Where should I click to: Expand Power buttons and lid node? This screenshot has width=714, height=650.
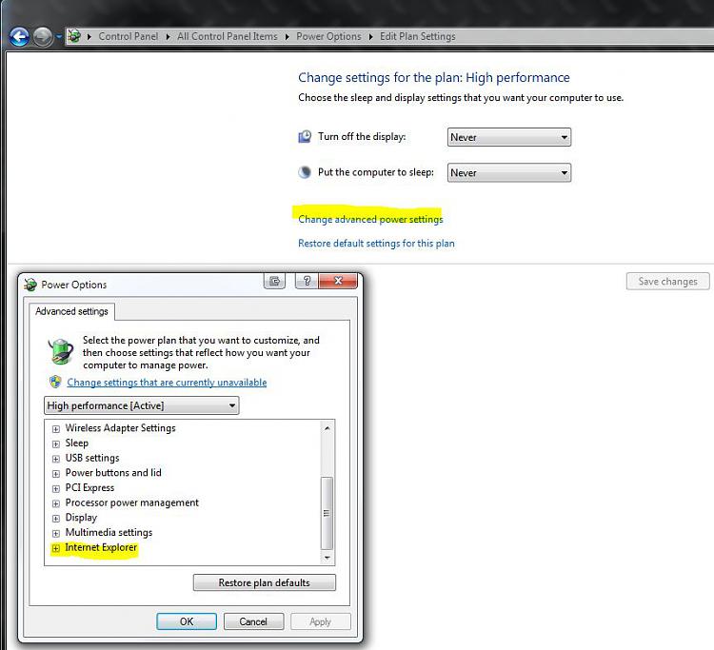pyautogui.click(x=56, y=474)
